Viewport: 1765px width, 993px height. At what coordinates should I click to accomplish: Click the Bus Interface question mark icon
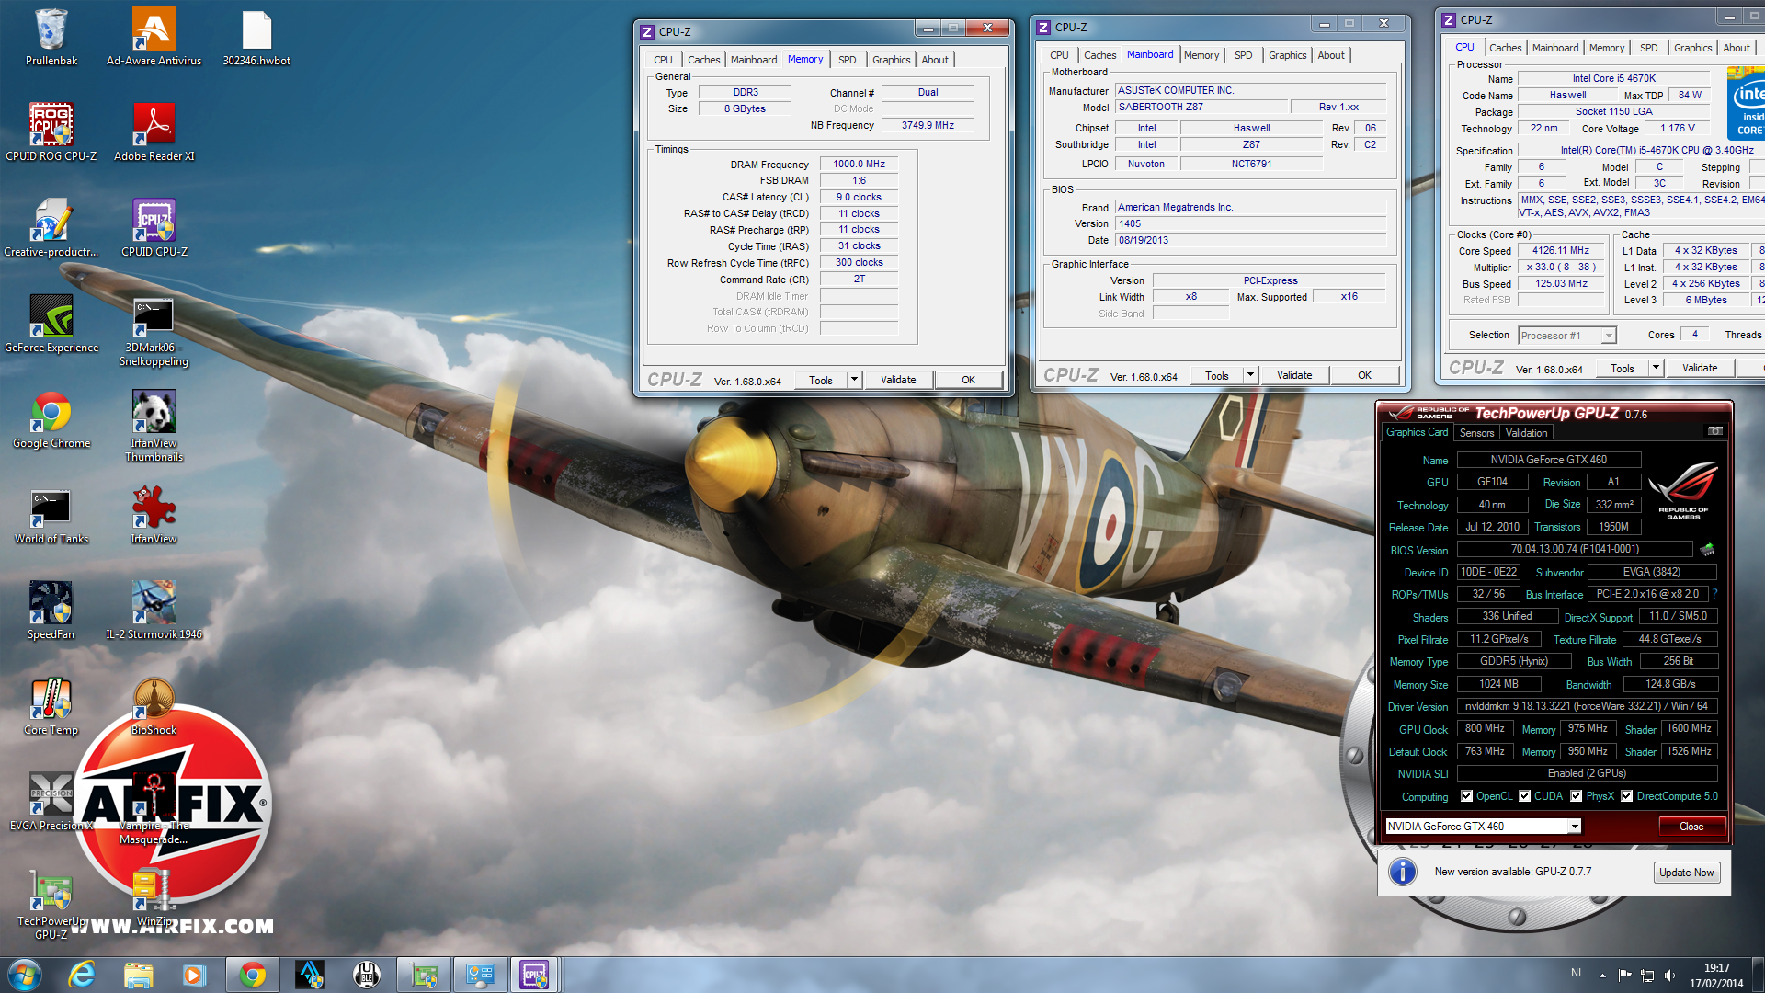[1714, 594]
